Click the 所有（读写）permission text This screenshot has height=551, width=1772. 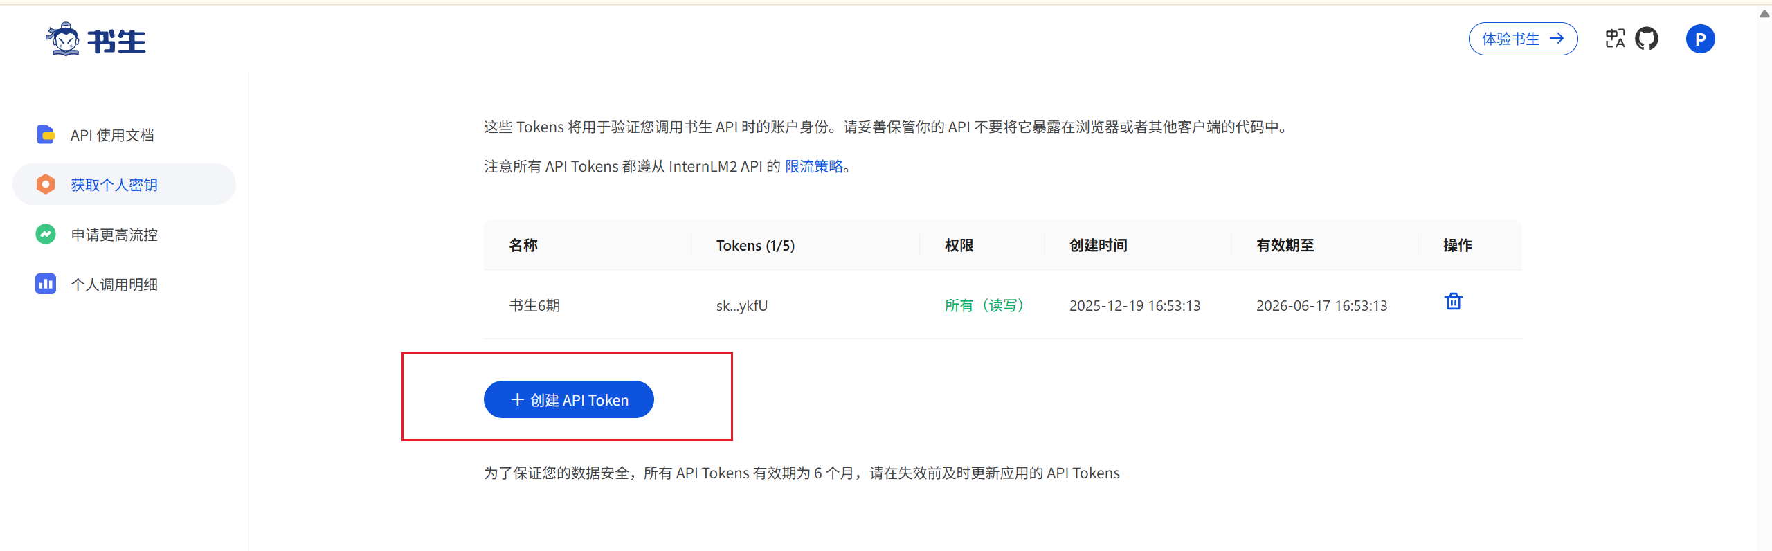point(984,305)
